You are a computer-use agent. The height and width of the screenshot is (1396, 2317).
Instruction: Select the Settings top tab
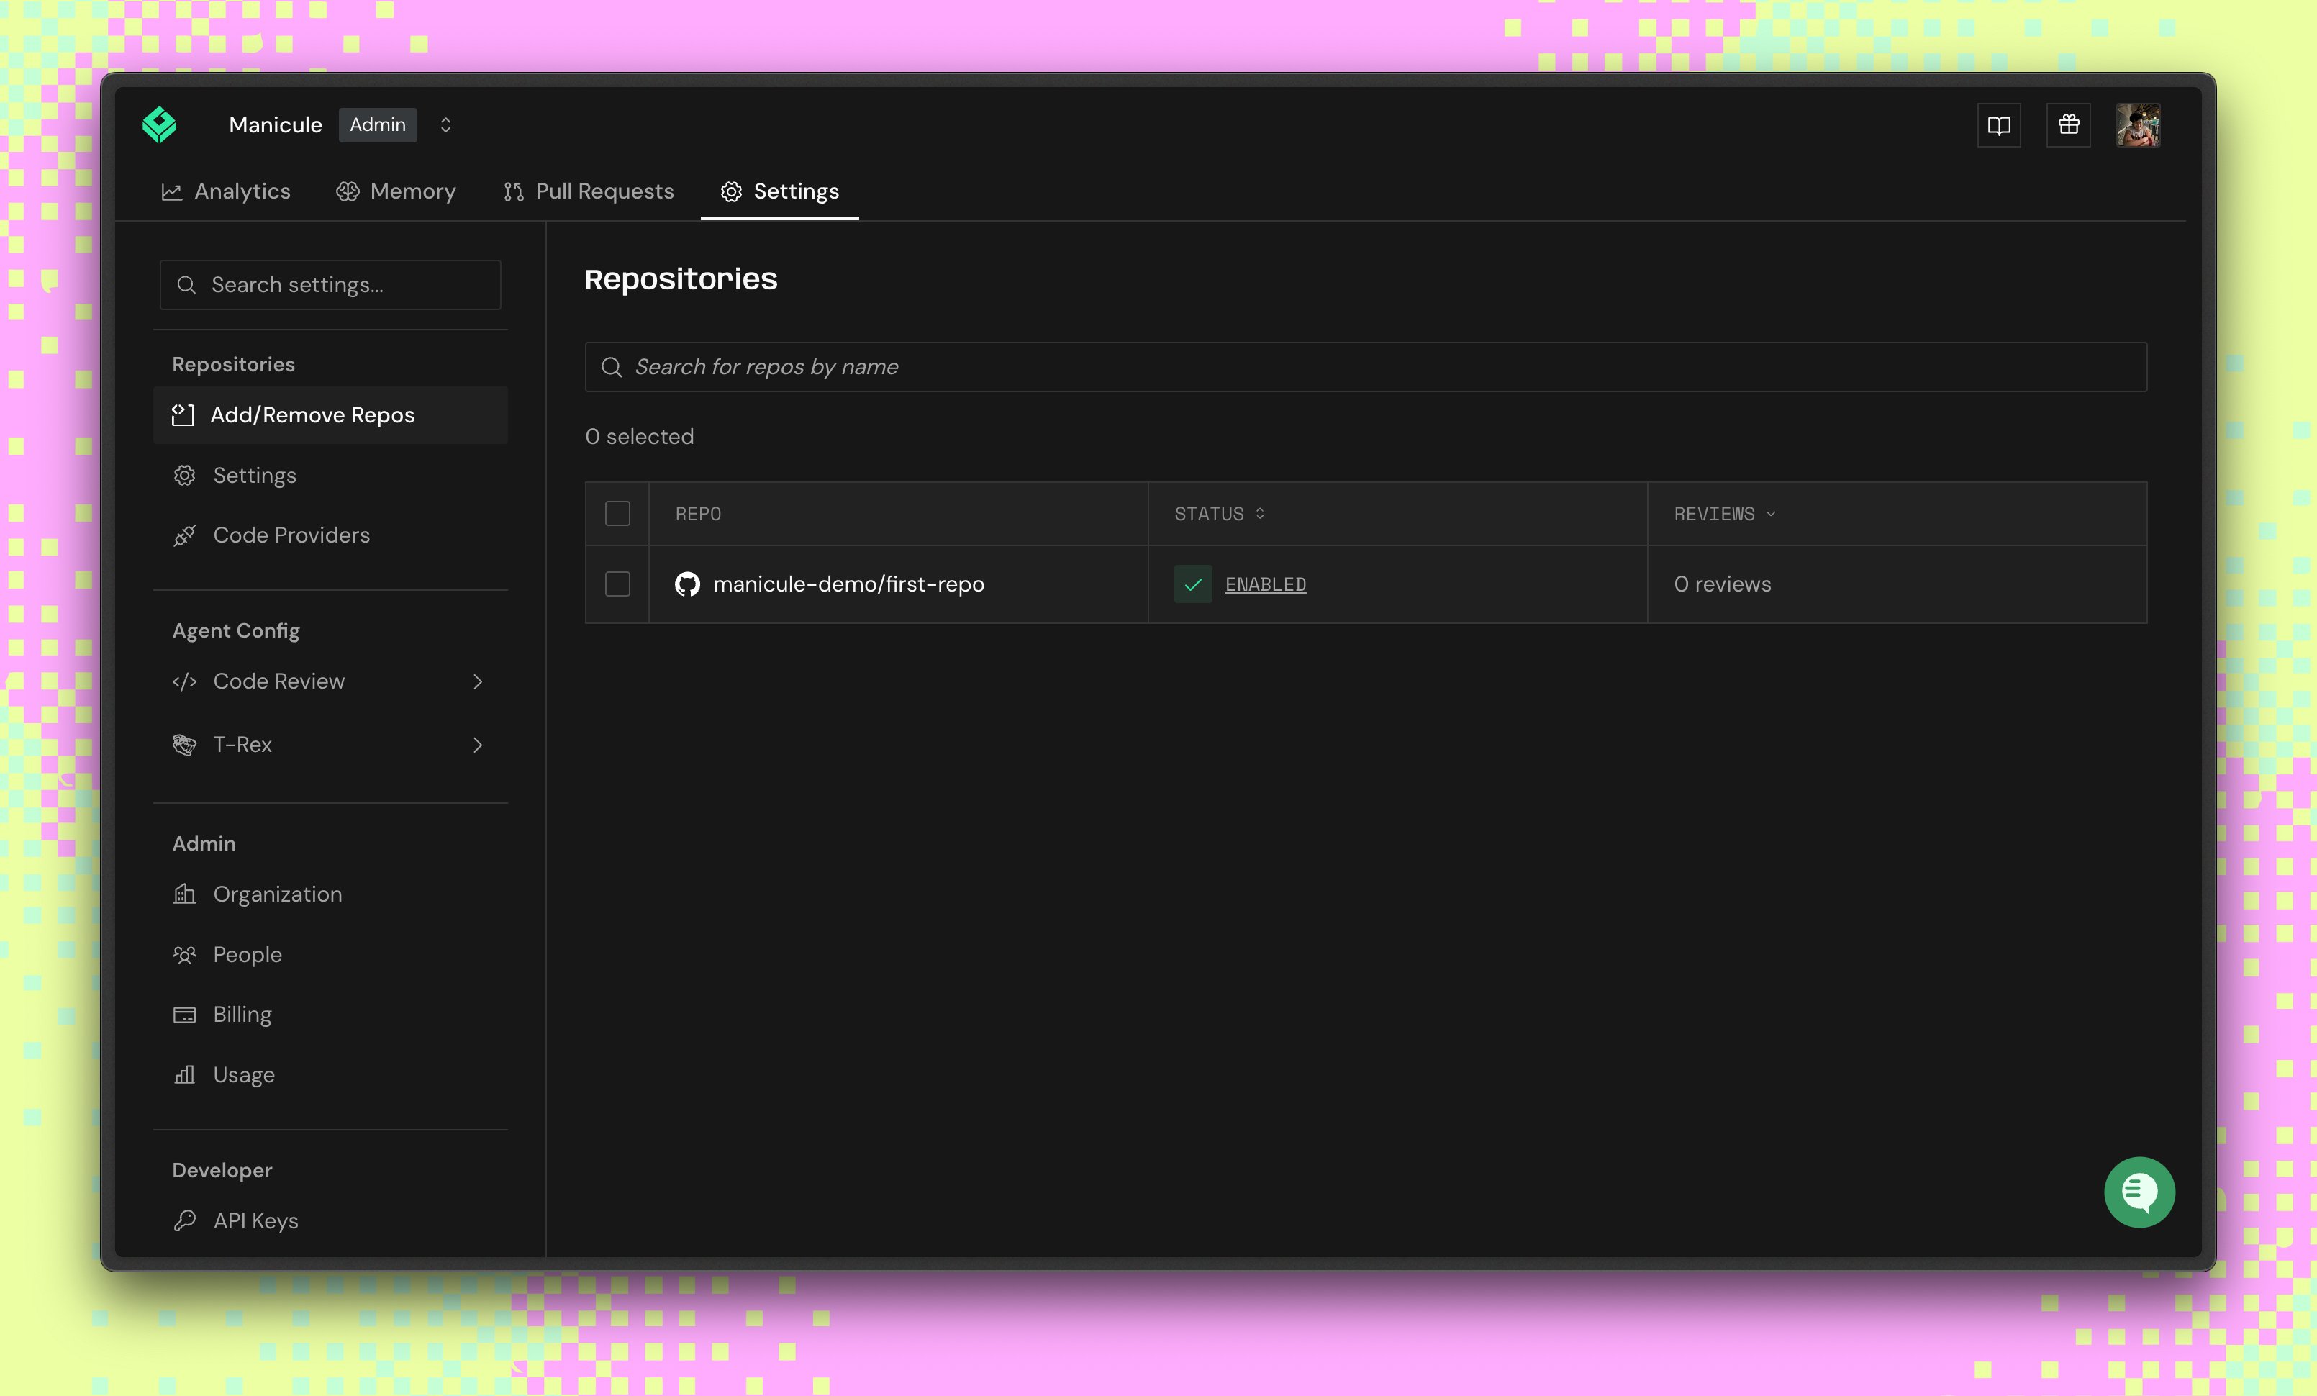[779, 192]
